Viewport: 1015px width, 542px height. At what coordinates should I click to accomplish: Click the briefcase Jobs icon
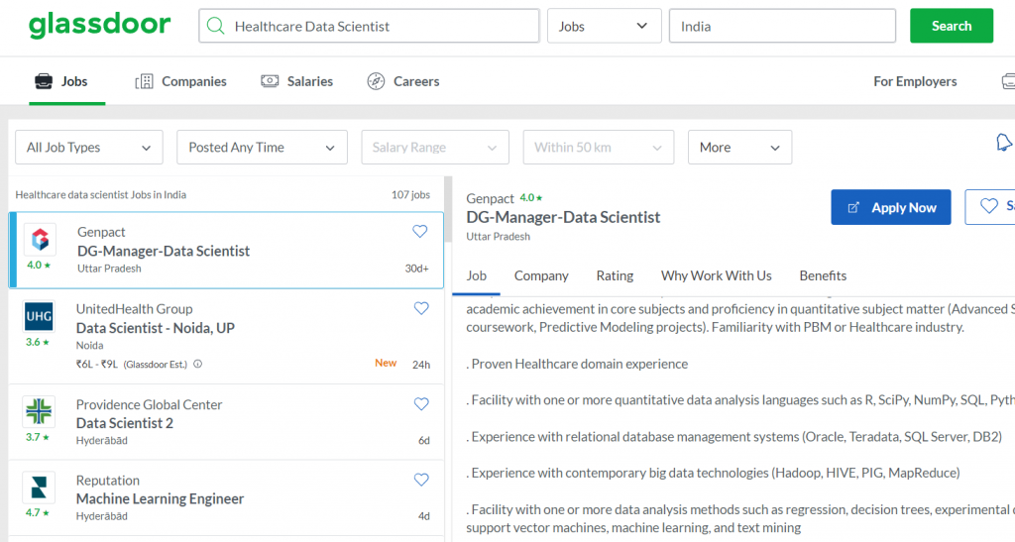(x=44, y=81)
